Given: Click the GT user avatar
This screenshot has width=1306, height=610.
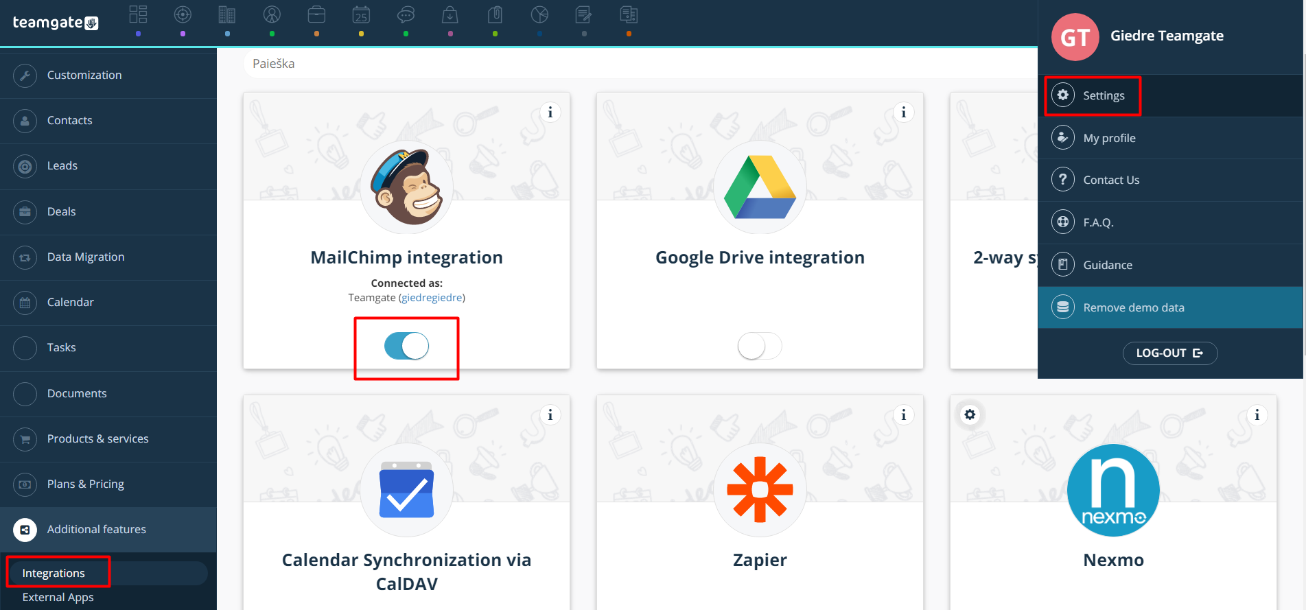Looking at the screenshot, I should point(1075,37).
